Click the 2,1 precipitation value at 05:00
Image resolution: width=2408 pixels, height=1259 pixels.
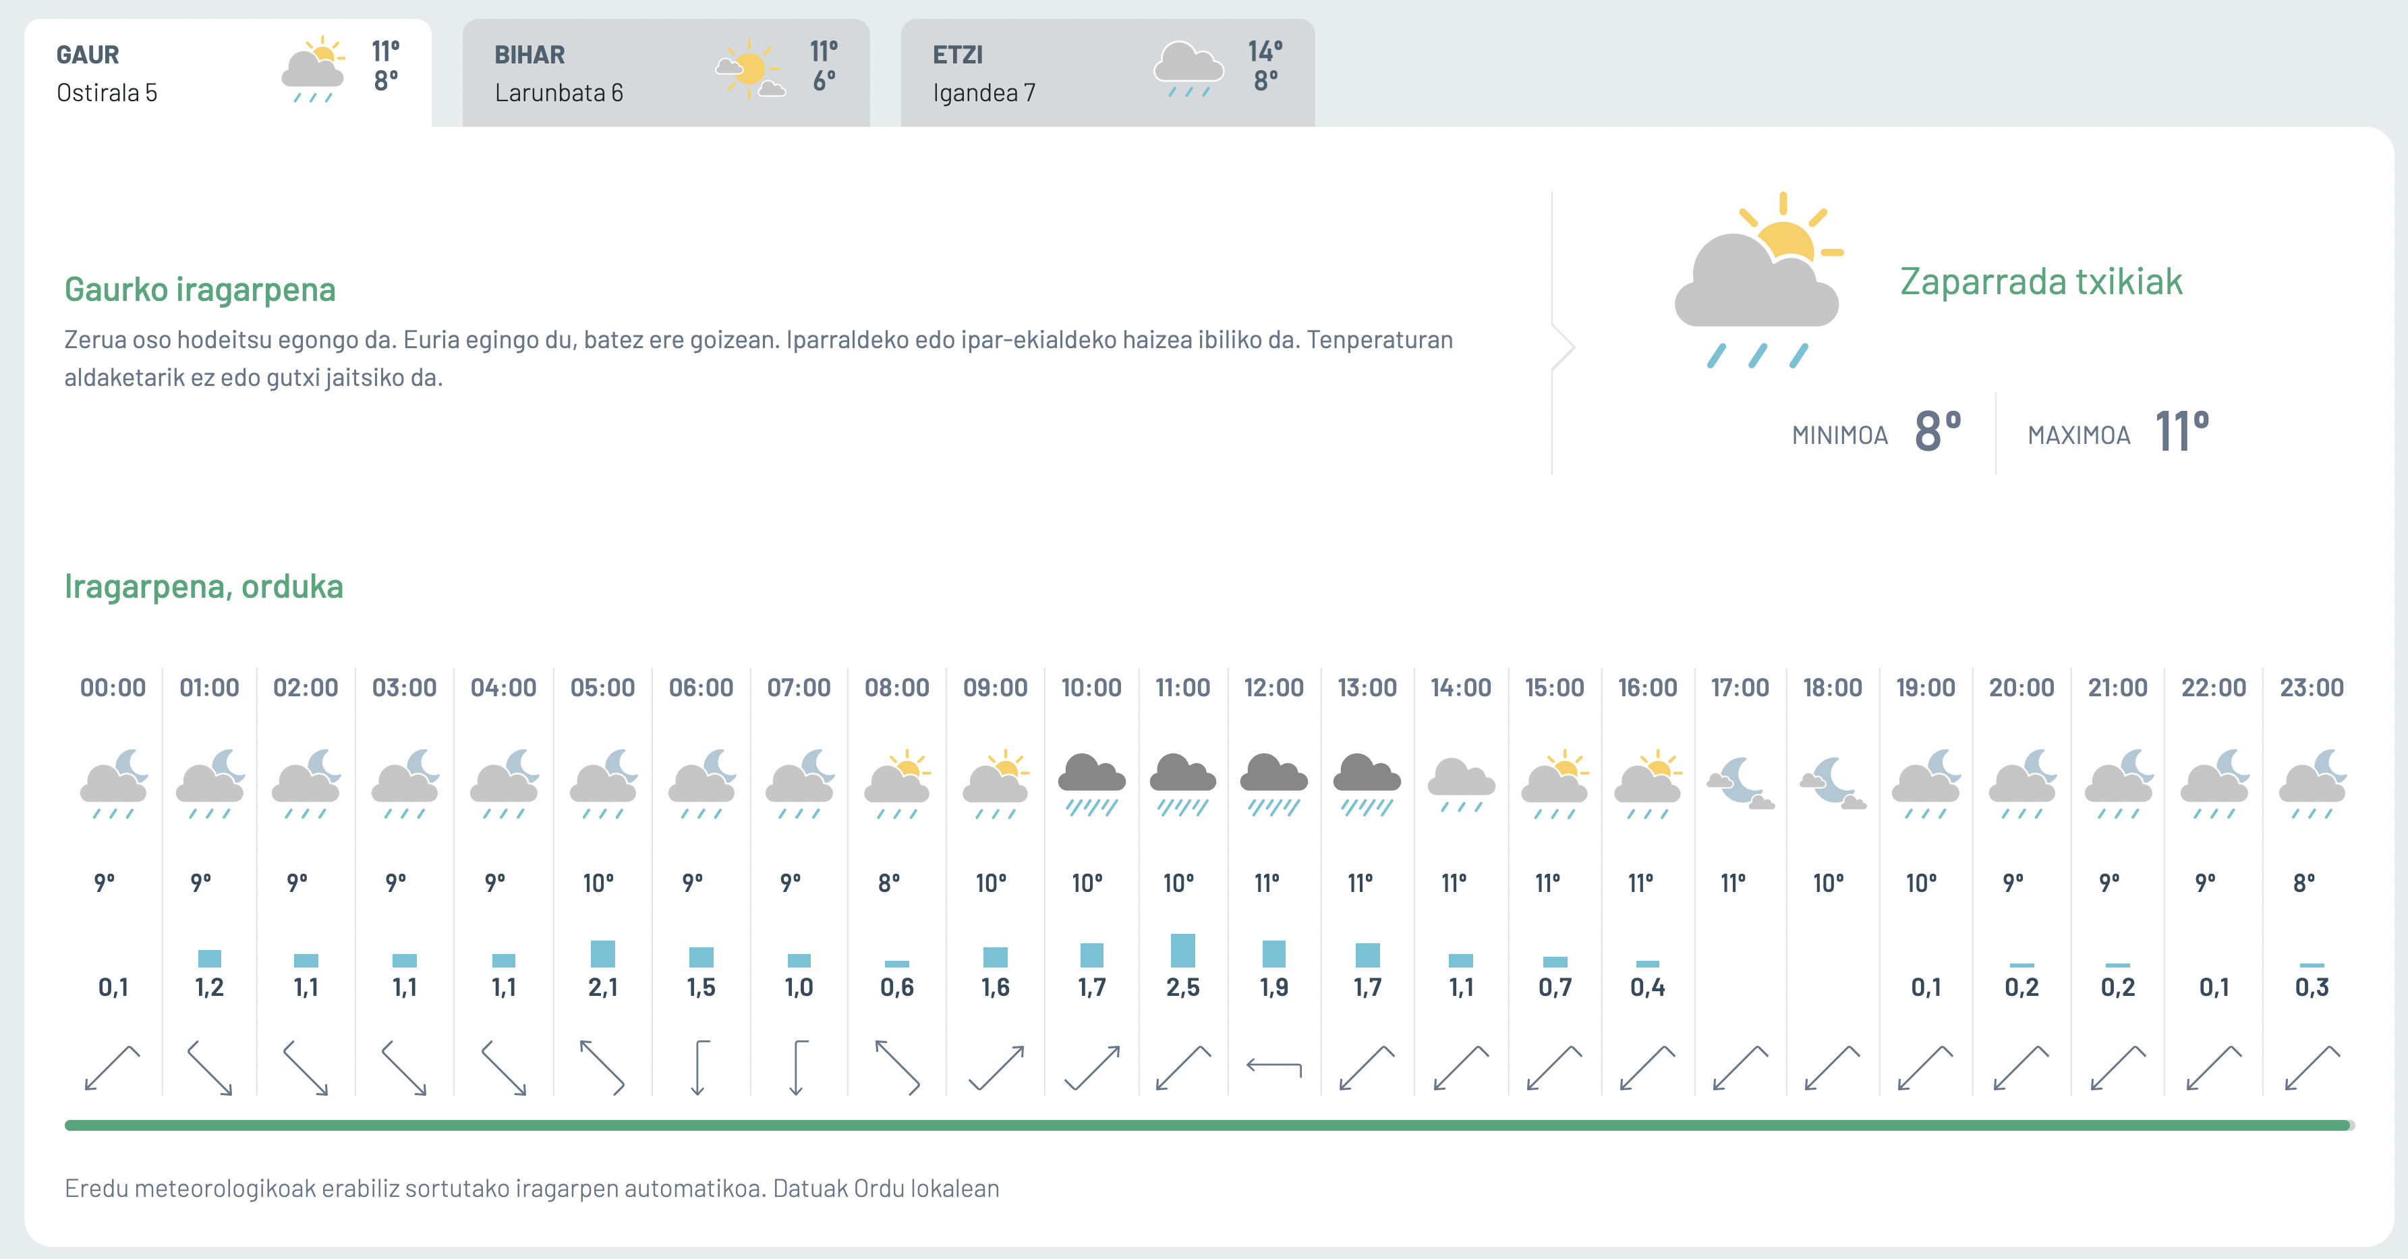coord(603,987)
